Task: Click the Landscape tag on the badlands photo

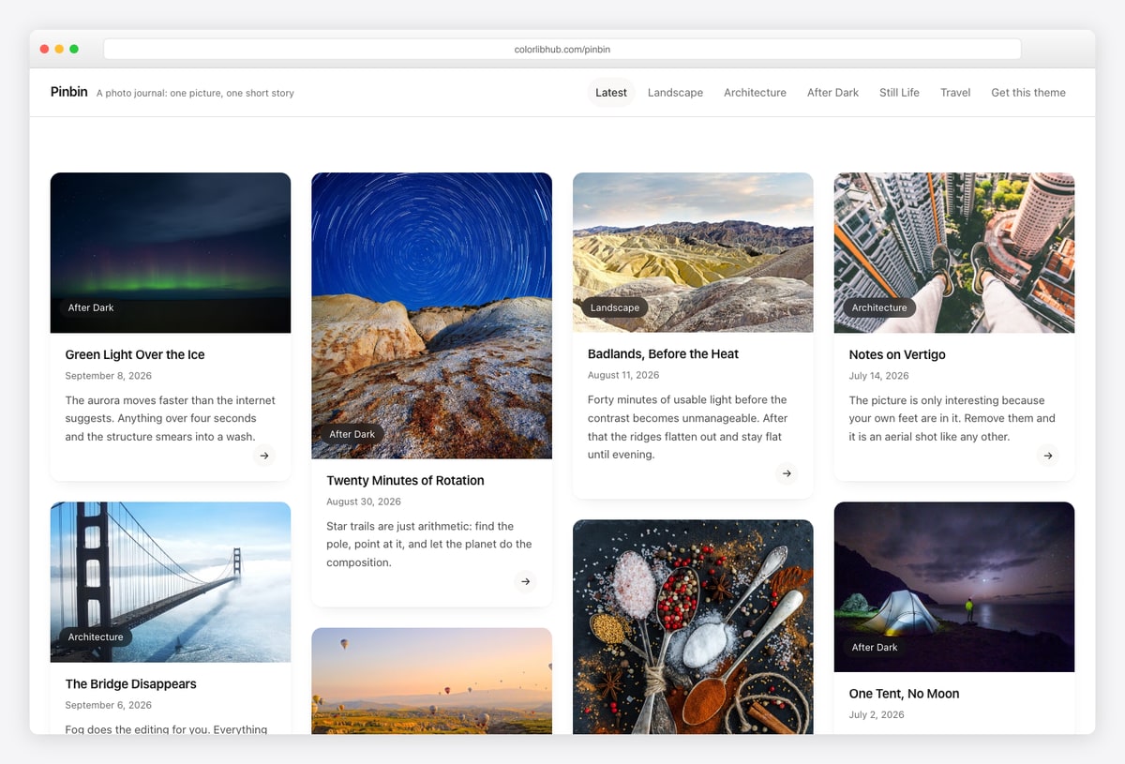Action: 615,307
